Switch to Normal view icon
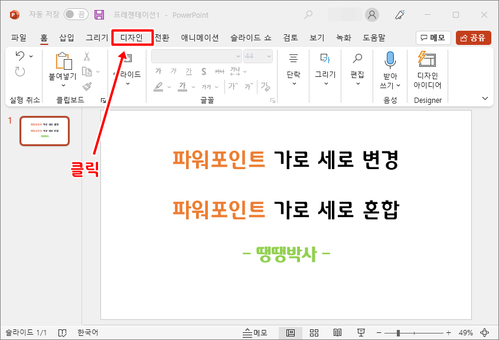499x340 pixels. 290,333
